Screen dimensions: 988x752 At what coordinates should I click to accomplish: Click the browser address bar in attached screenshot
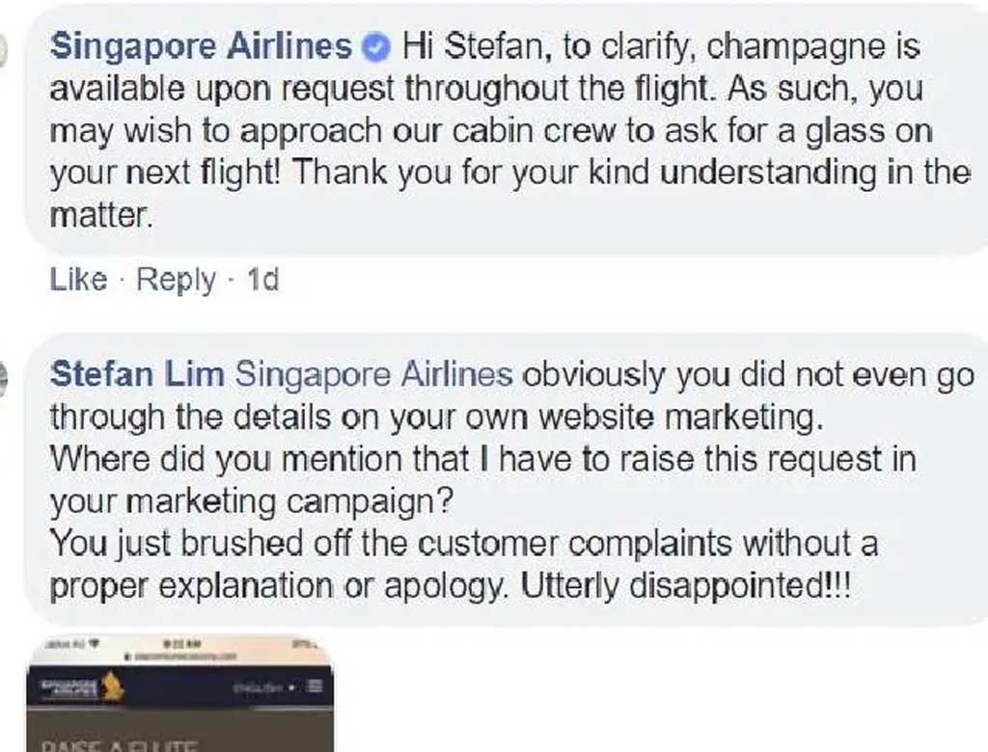pos(180,657)
